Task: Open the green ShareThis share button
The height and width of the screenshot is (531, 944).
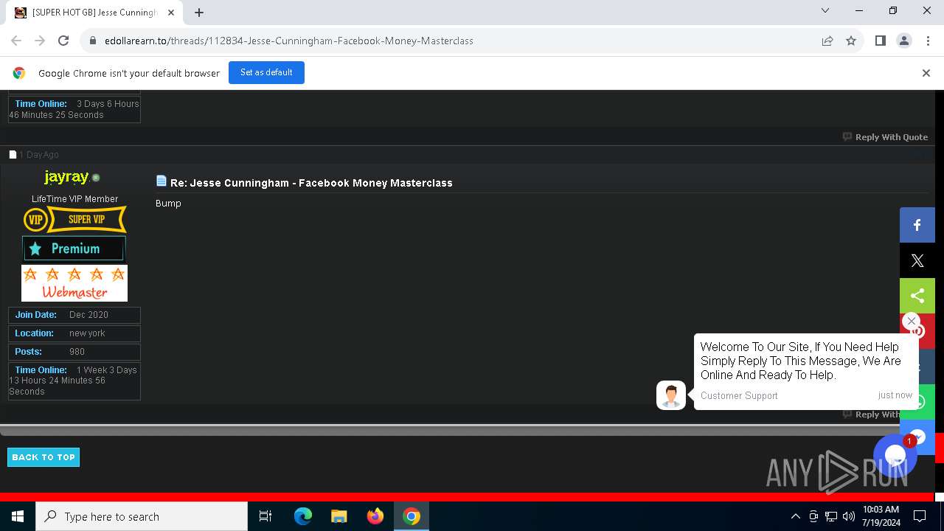Action: [917, 296]
